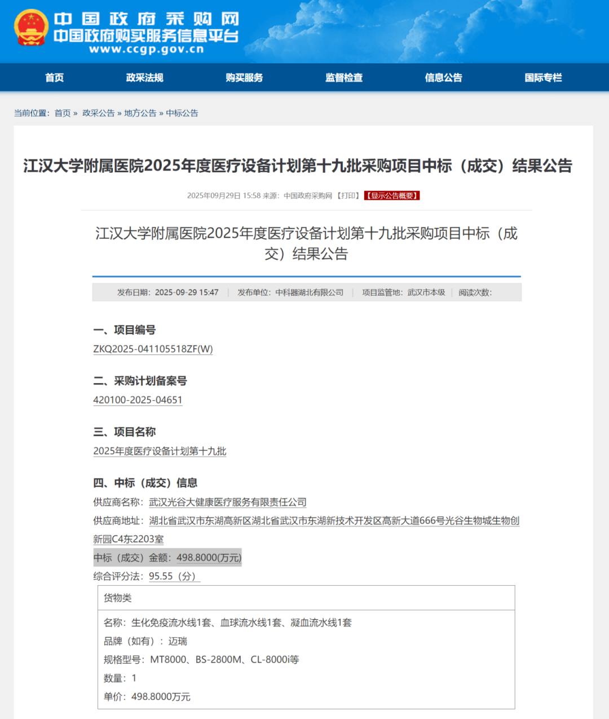Navigate to 地方公告 in the breadcrumb

140,113
